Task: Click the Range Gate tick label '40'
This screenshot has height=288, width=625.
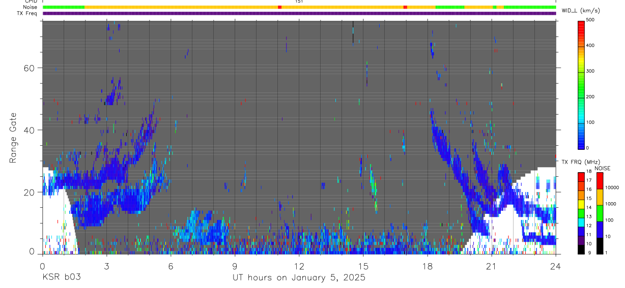Action: 30,130
